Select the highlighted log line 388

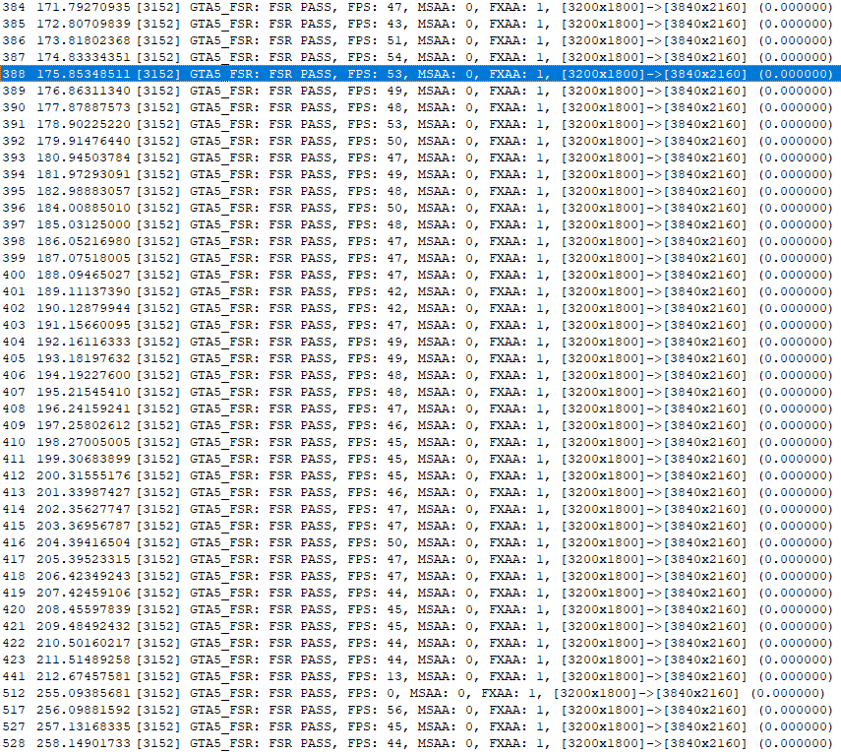point(393,75)
